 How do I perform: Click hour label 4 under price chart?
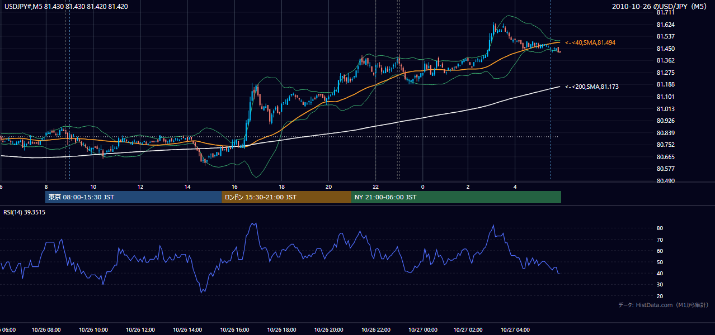(x=515, y=186)
